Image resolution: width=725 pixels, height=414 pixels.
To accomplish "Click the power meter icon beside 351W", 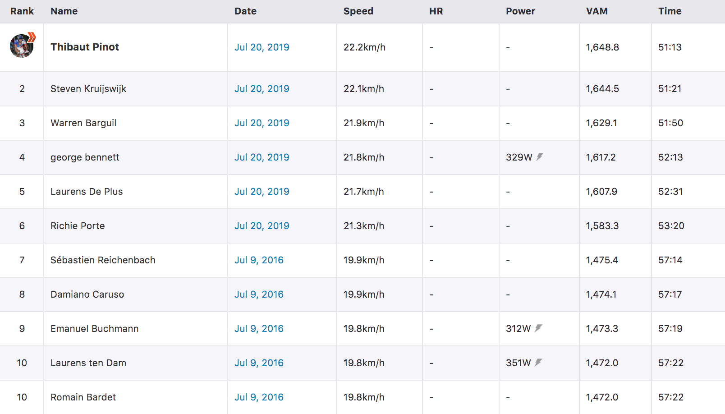I will pos(538,363).
